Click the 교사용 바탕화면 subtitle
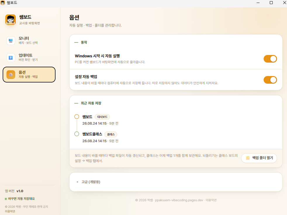 30,23
